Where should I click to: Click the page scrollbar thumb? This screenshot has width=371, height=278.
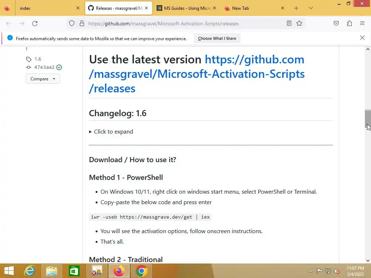tap(368, 119)
